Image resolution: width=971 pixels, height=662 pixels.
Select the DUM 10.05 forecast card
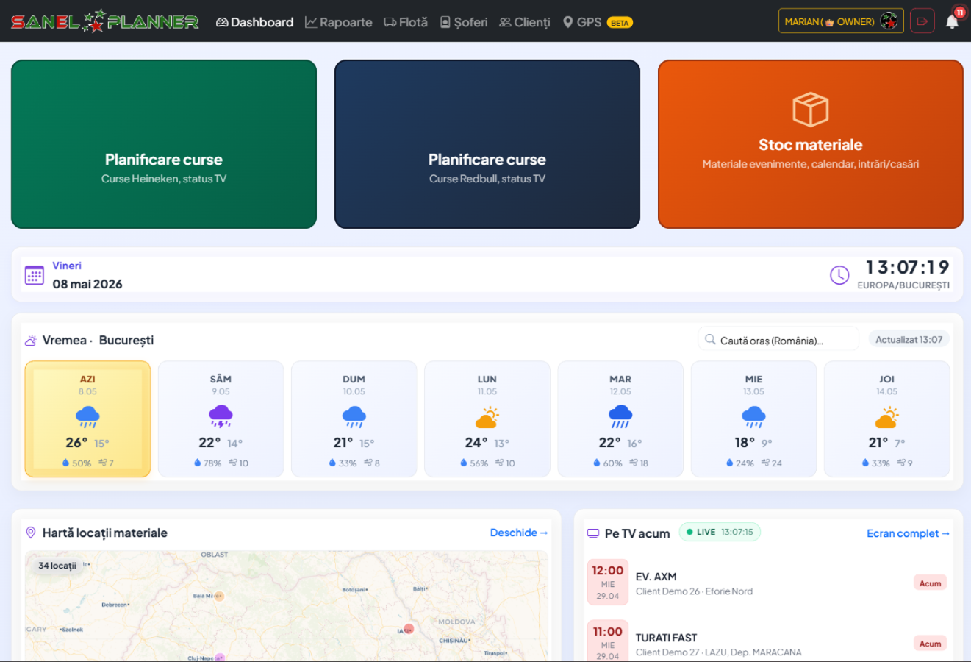[x=354, y=419]
